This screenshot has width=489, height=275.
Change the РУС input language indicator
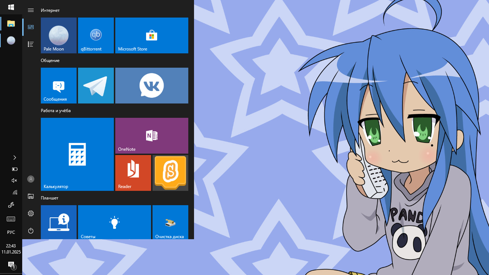tap(11, 232)
